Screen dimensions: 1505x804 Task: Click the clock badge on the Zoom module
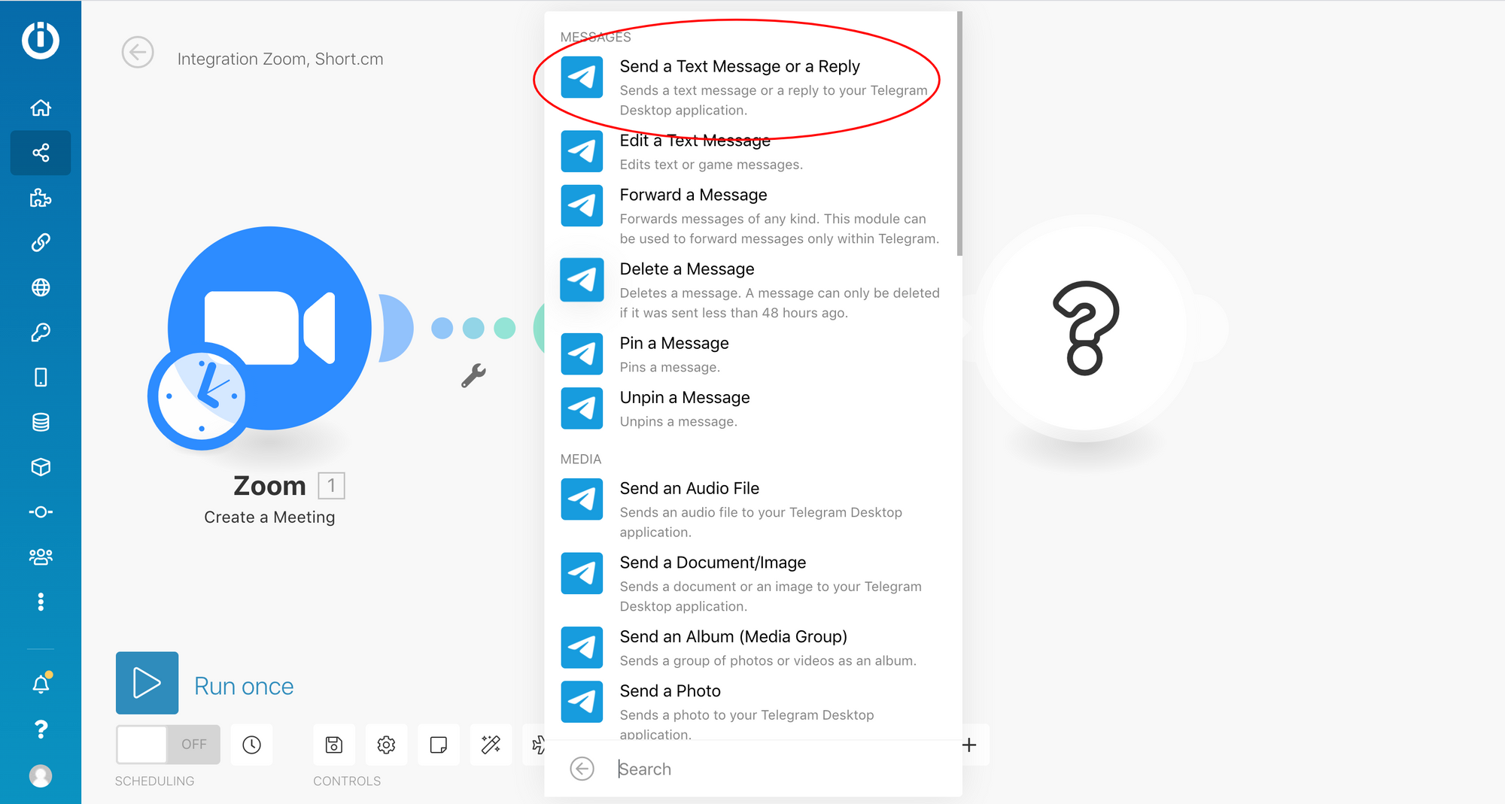[202, 396]
